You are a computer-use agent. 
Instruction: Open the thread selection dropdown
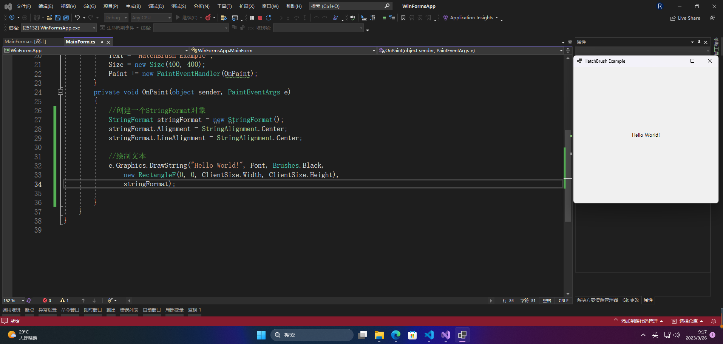191,28
